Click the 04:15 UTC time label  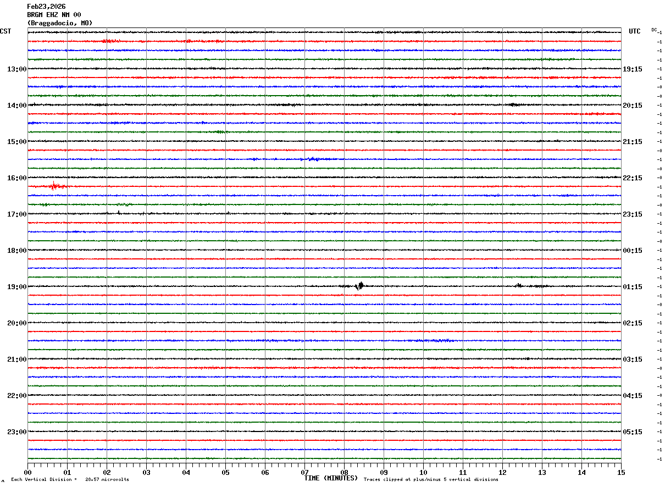(x=633, y=396)
